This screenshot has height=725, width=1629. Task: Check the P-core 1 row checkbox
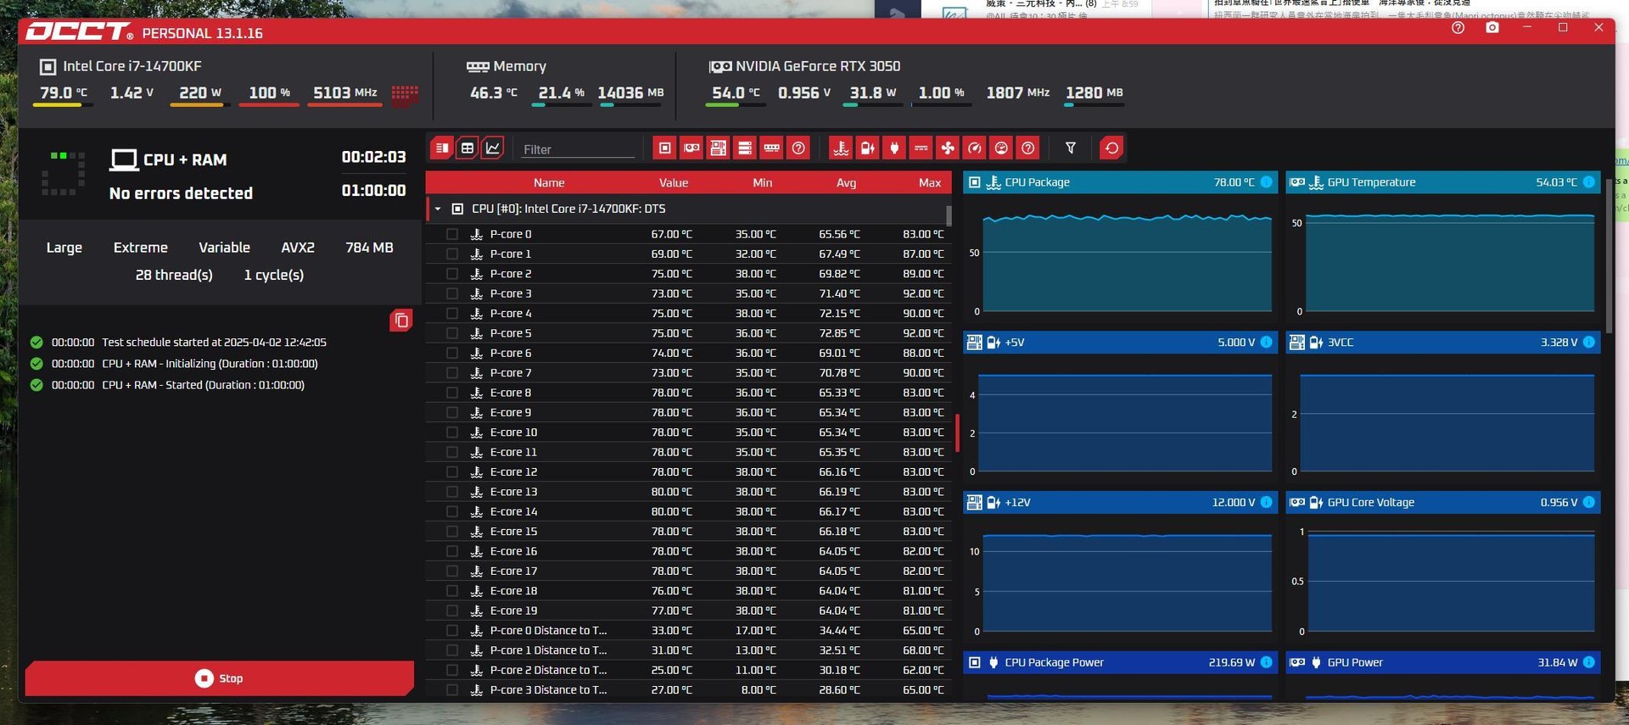click(452, 254)
